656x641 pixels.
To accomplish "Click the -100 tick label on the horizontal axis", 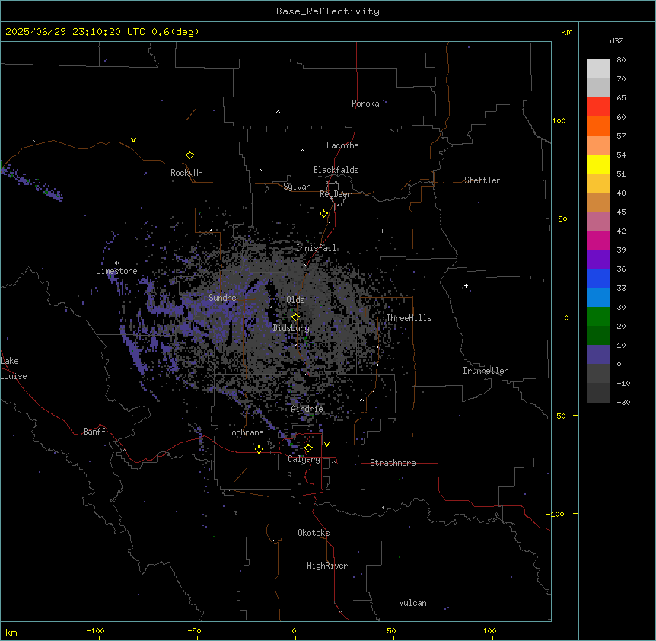I will [95, 630].
